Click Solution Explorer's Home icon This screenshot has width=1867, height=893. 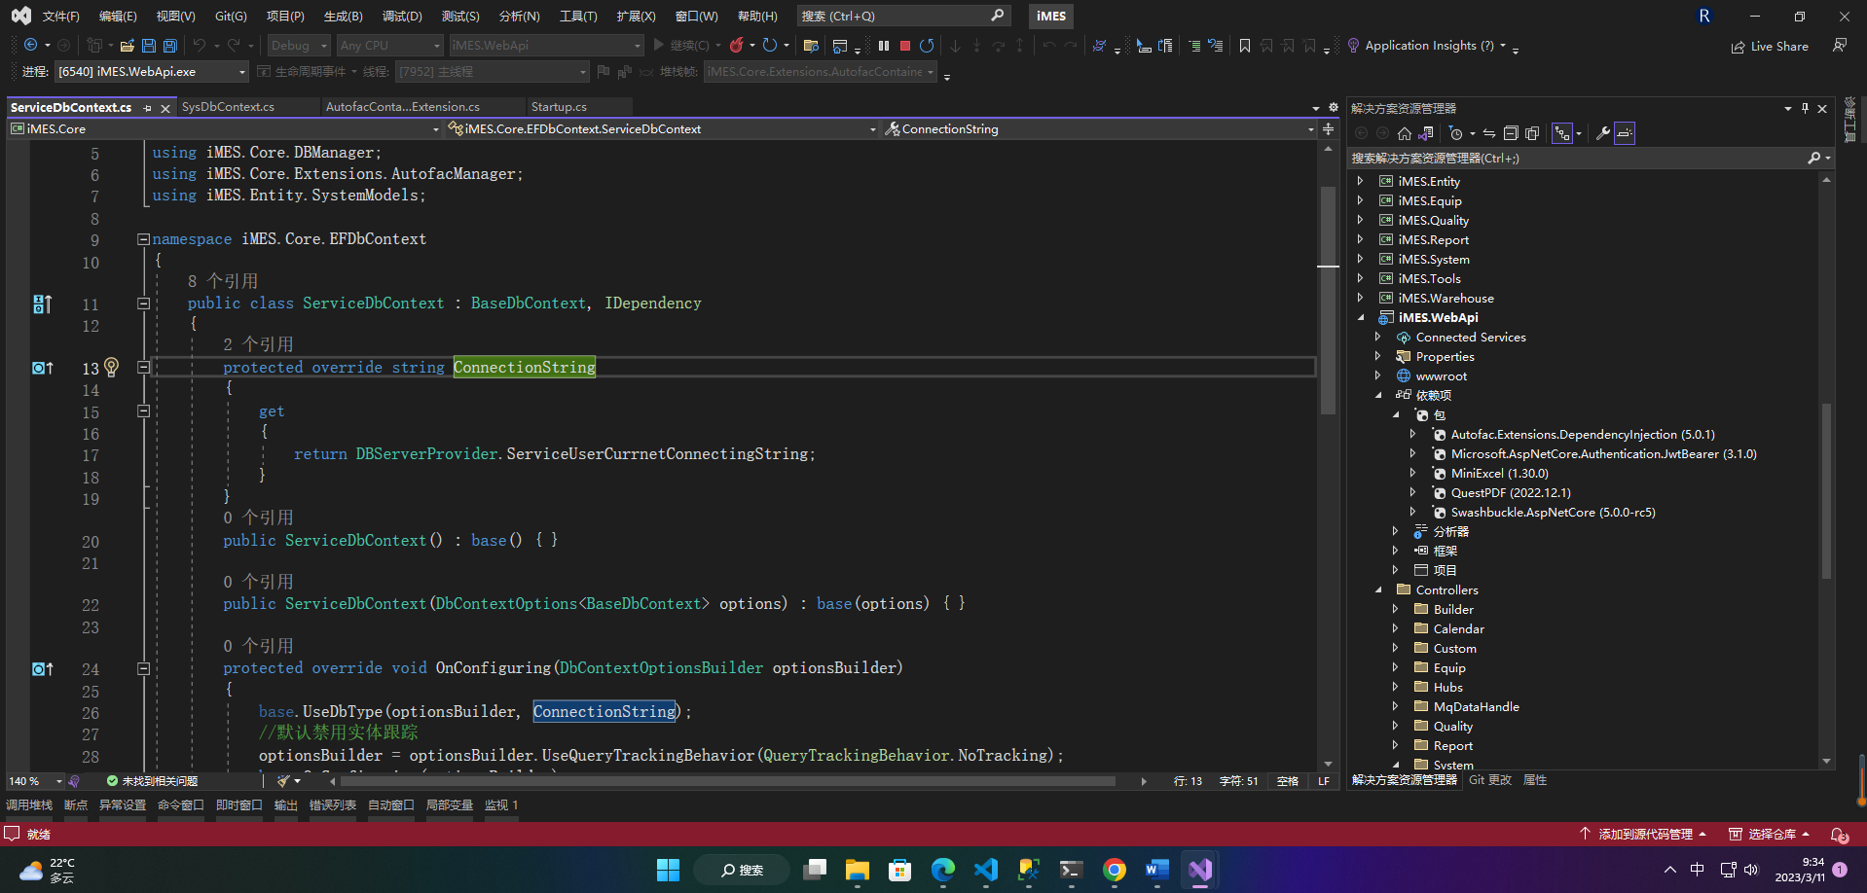1404,133
